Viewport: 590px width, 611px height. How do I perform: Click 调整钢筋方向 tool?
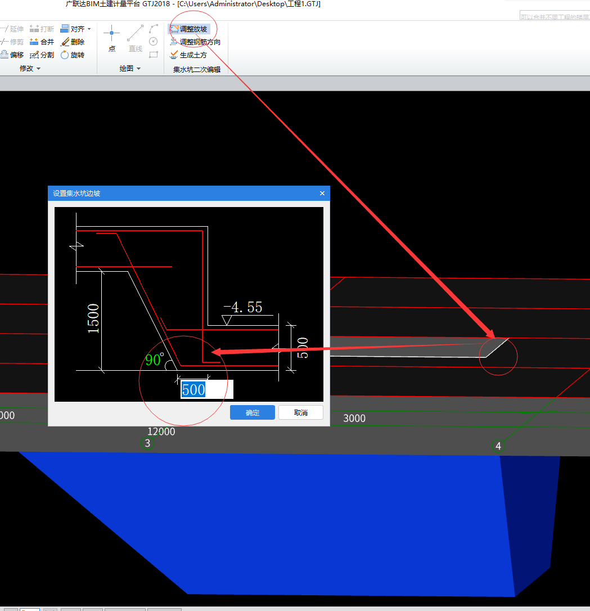click(195, 42)
